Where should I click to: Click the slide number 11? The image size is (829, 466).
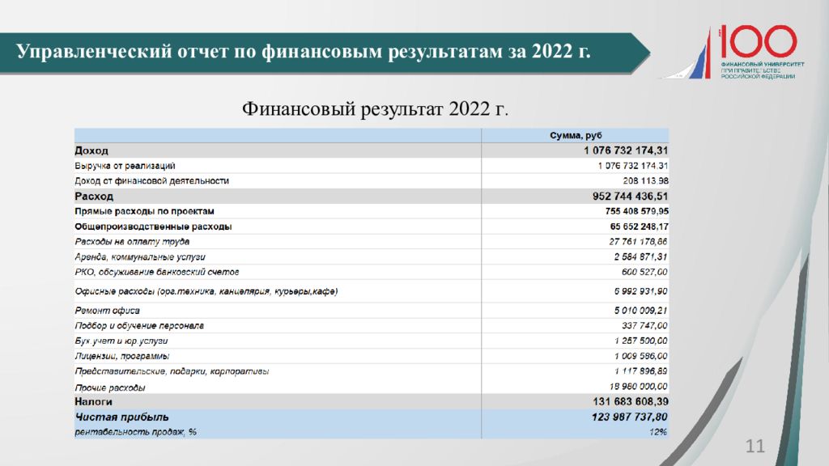pyautogui.click(x=754, y=447)
